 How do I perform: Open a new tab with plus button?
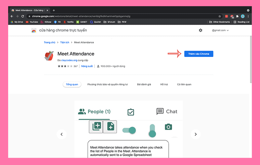coord(54,10)
